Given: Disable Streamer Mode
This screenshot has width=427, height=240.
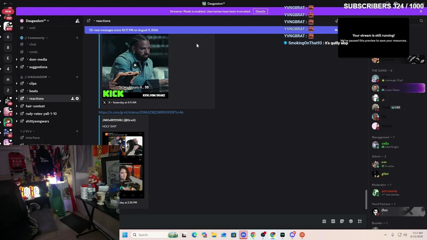Looking at the screenshot, I should click(260, 11).
